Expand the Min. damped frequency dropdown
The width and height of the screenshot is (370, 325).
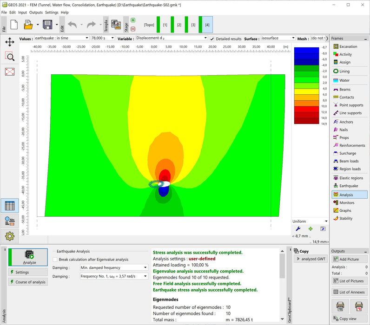145,268
